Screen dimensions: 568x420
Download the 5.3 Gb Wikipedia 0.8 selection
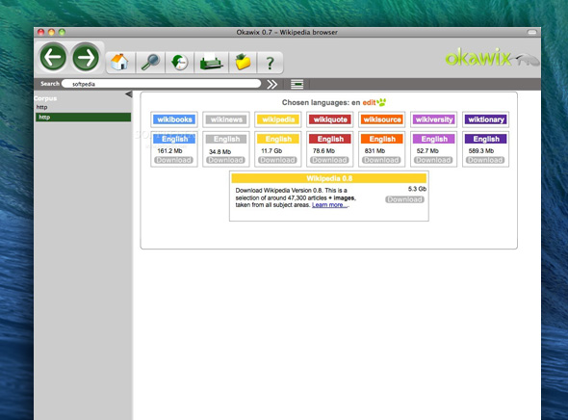click(404, 199)
